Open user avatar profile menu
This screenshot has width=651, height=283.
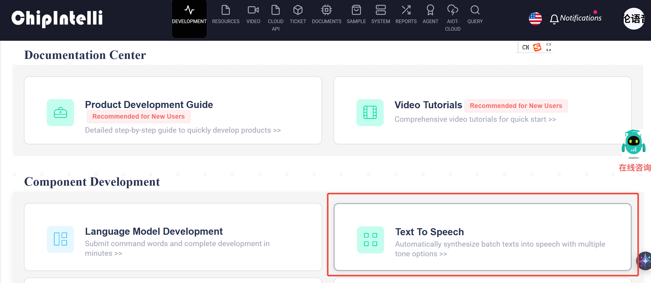[x=634, y=19]
